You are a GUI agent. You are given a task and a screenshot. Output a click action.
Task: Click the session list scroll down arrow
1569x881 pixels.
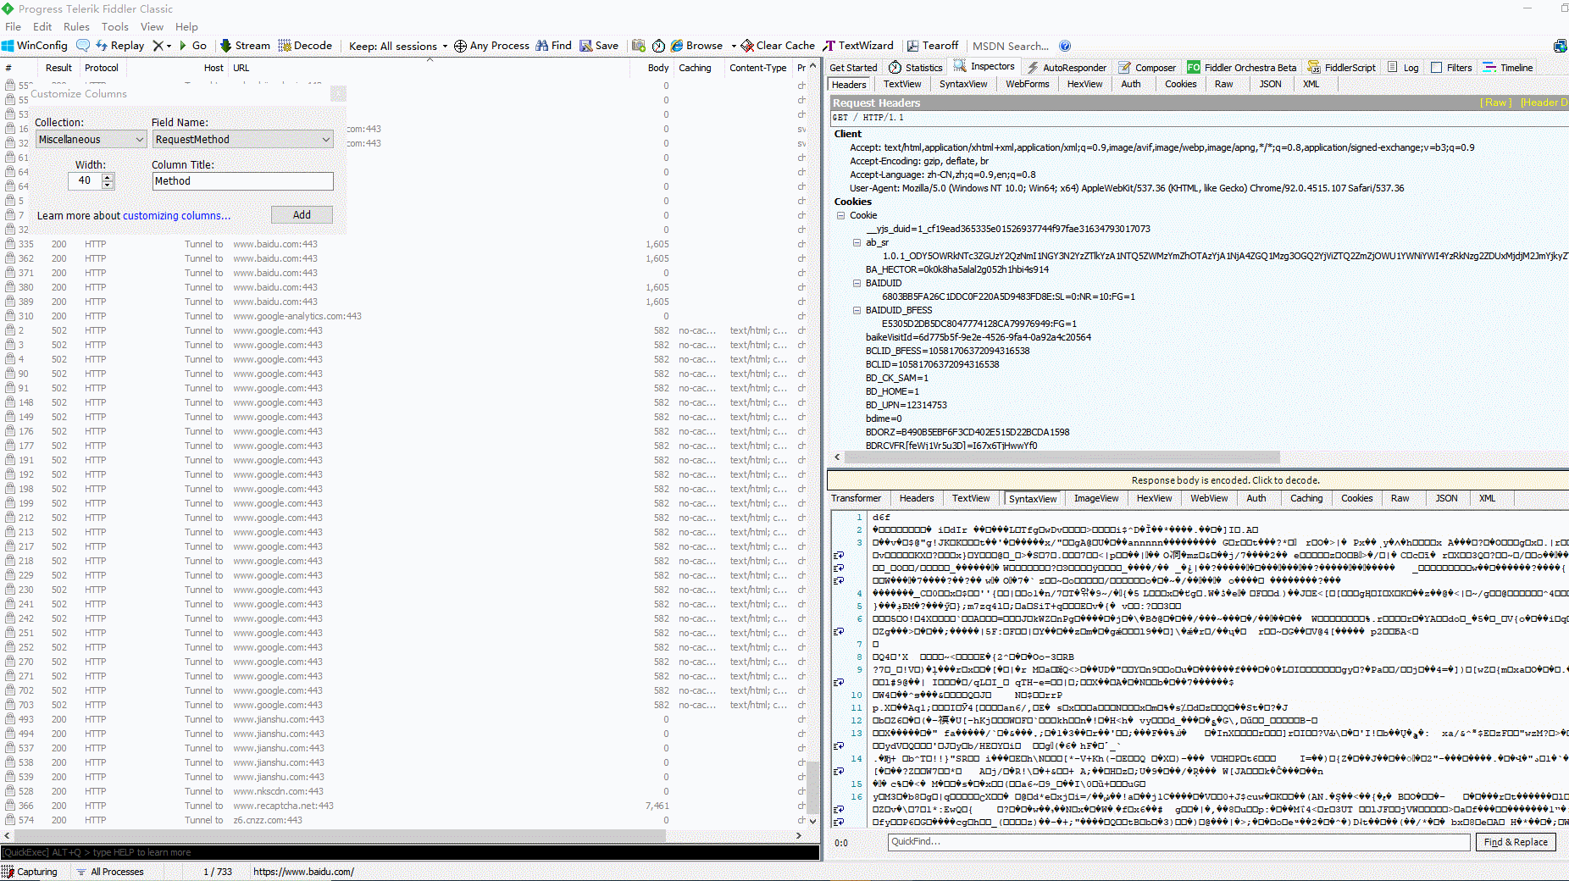pyautogui.click(x=812, y=821)
